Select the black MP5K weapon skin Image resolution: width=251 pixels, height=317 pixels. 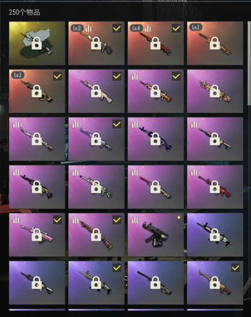pyautogui.click(x=156, y=234)
